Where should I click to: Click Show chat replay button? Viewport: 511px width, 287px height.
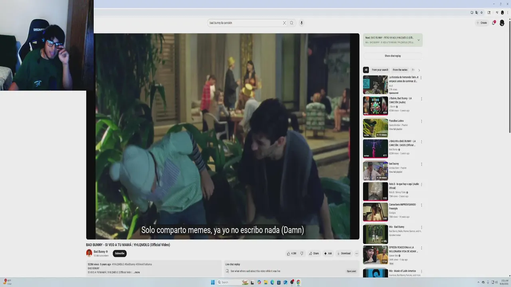(x=393, y=56)
